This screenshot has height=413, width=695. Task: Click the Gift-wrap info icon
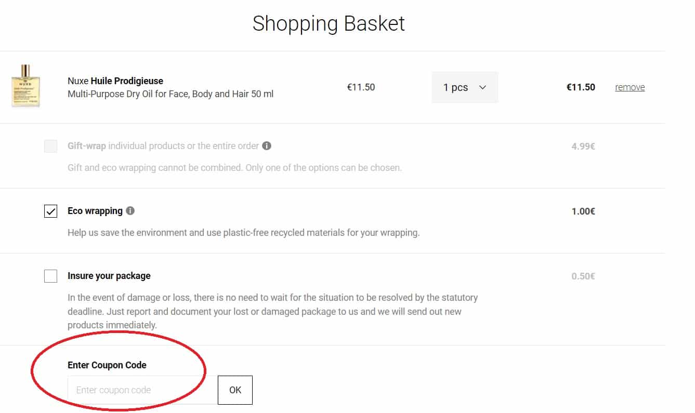click(267, 146)
